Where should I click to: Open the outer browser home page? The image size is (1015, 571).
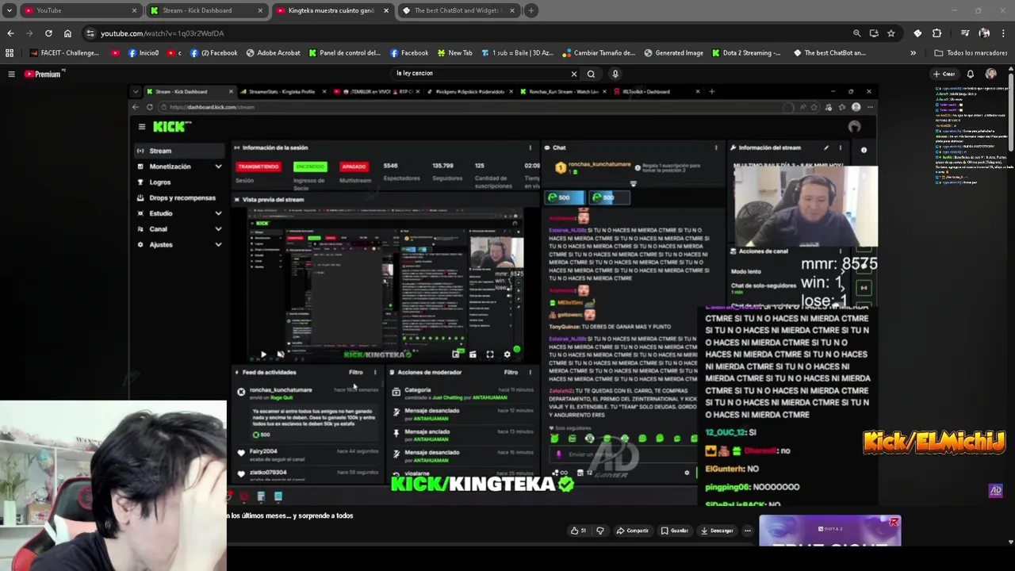[67, 33]
